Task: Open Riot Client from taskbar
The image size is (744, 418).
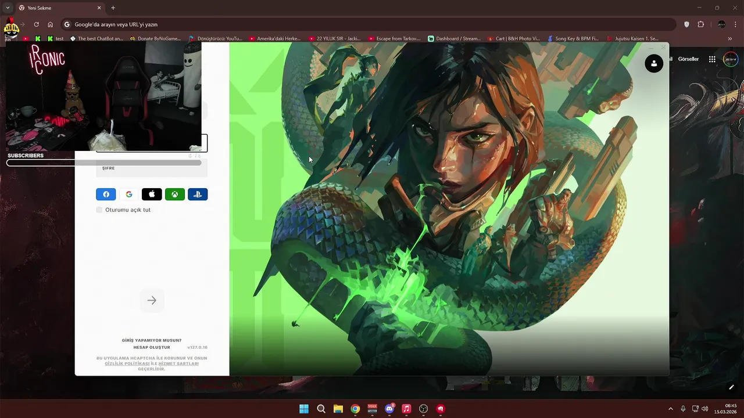Action: point(441,409)
